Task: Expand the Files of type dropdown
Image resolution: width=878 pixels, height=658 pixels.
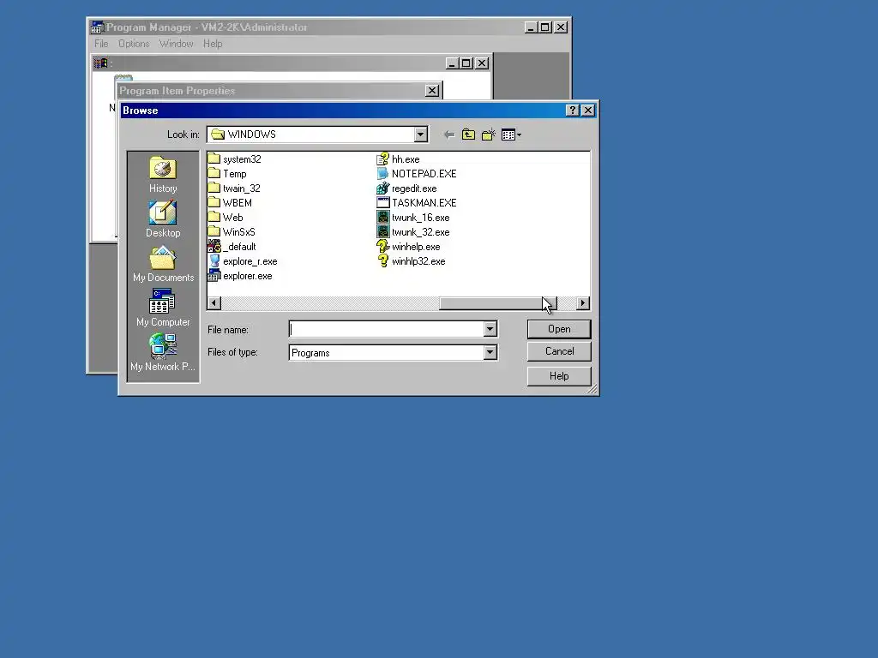Action: (490, 352)
